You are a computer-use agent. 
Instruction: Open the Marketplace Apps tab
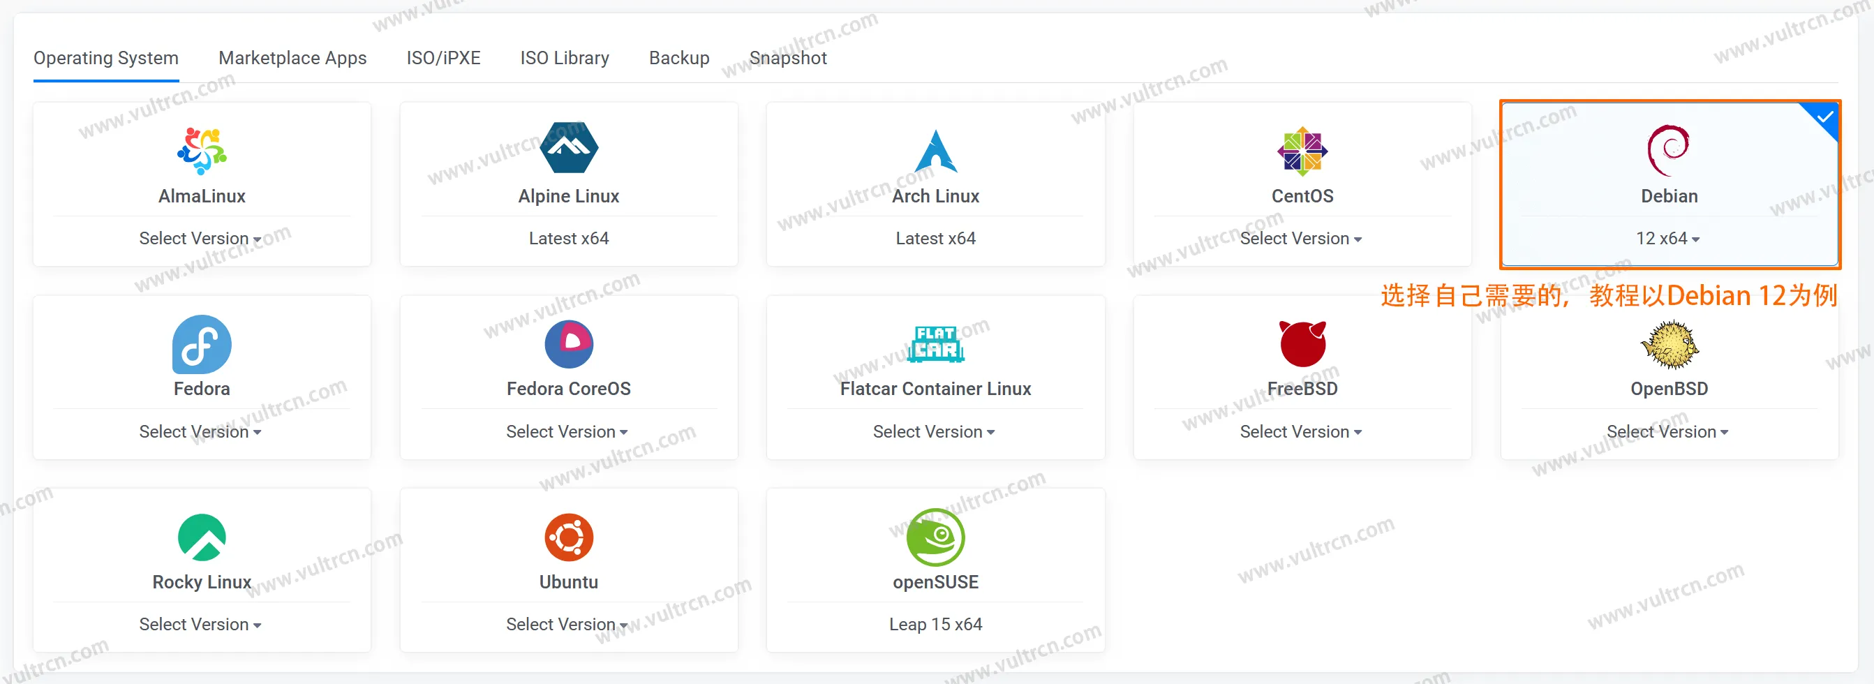(x=292, y=58)
